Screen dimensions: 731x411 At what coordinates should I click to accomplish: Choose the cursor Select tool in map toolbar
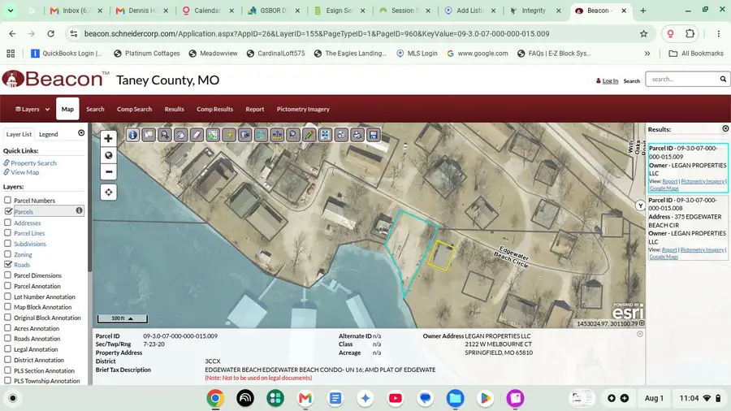coord(149,135)
